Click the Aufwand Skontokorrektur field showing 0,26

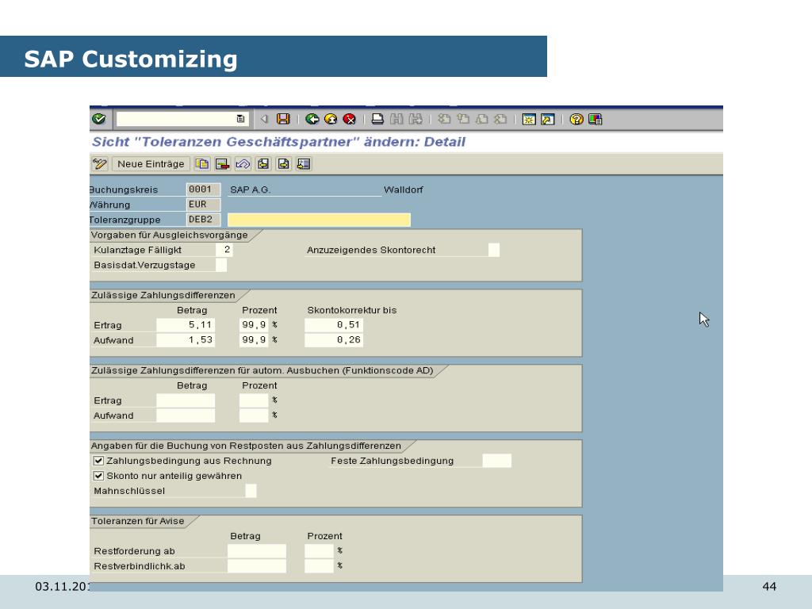pos(334,339)
